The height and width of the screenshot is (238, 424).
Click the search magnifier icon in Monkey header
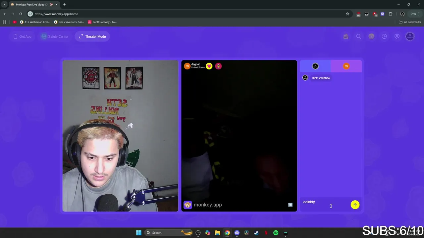(358, 36)
